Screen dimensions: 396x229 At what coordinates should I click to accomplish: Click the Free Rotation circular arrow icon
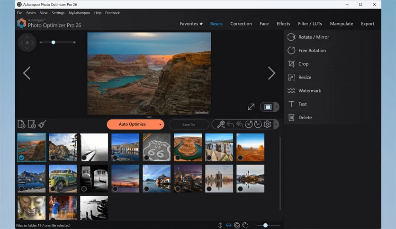291,51
